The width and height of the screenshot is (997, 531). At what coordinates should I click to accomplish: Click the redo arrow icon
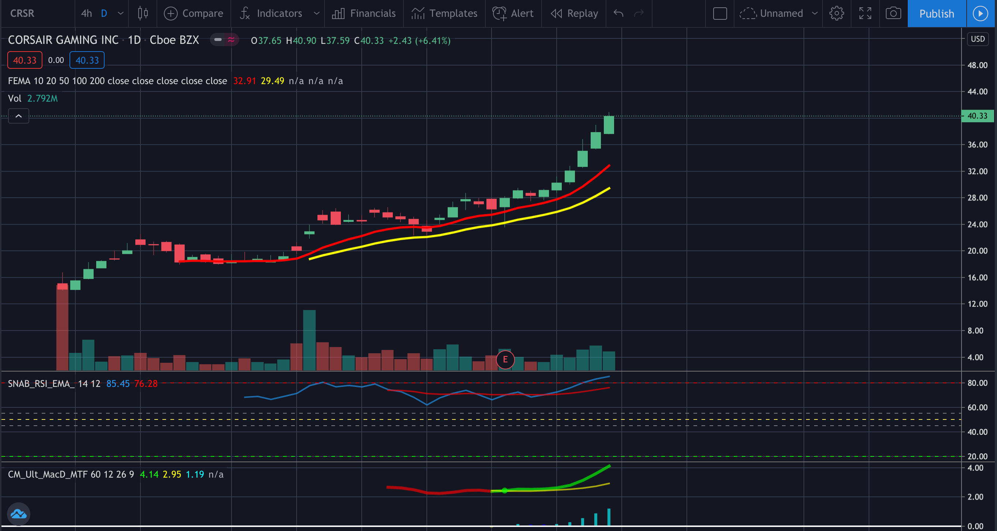[639, 14]
